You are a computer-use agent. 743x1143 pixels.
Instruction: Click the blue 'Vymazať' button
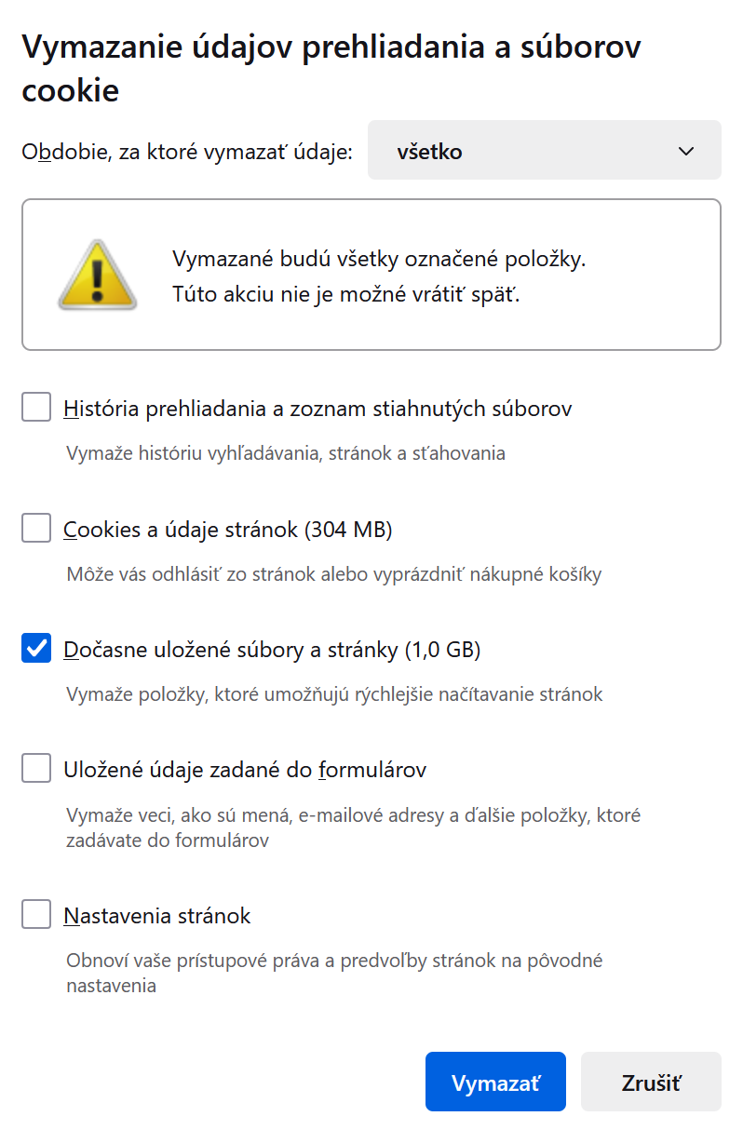coord(495,1082)
